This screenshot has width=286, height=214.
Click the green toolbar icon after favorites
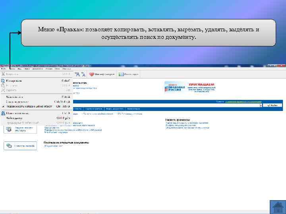[121, 74]
